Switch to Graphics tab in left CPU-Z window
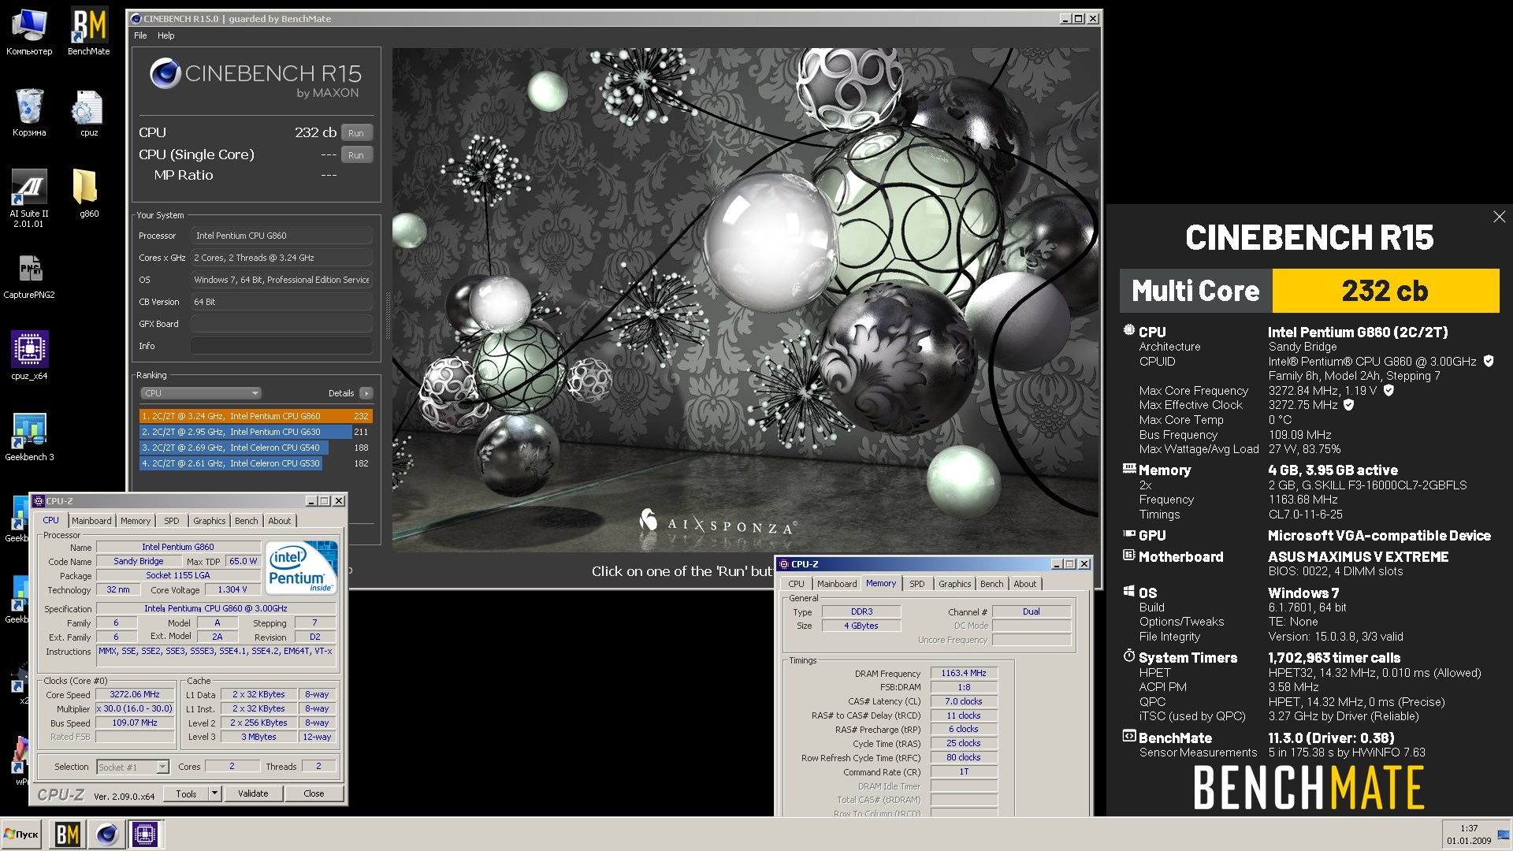 tap(210, 521)
